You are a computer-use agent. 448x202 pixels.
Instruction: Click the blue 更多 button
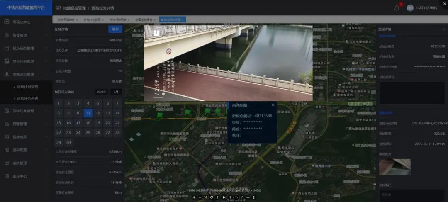tap(115, 29)
